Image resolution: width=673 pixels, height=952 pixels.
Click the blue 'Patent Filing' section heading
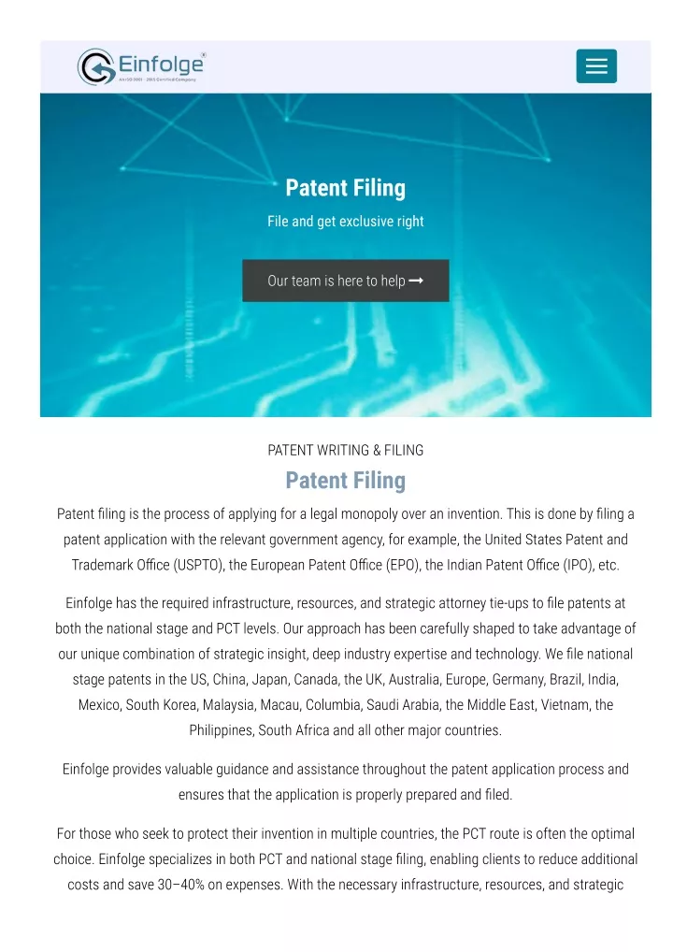[x=345, y=481]
